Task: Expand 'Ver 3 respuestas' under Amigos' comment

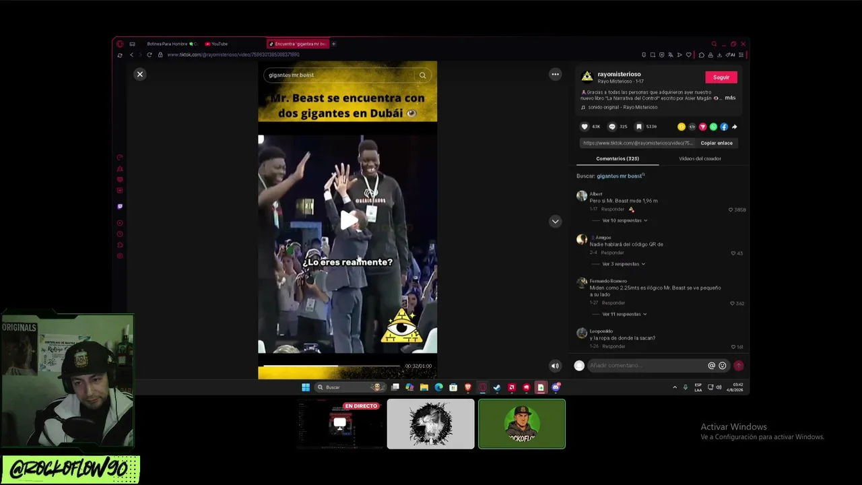Action: [623, 264]
